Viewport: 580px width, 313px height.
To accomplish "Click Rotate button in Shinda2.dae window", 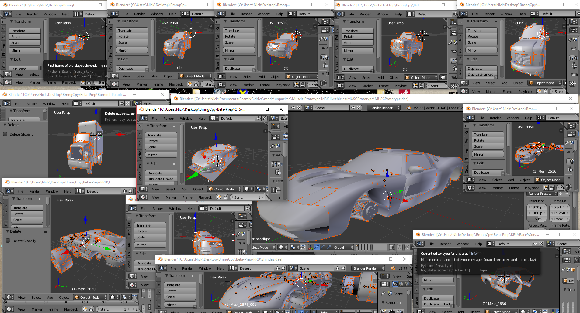I will tap(180, 291).
